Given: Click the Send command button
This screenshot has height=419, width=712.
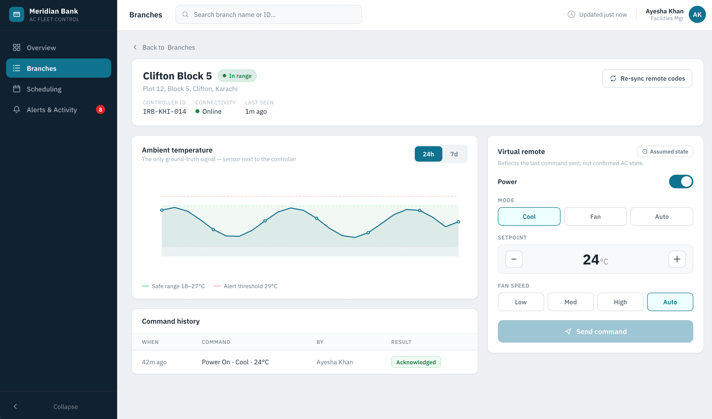Looking at the screenshot, I should tap(595, 332).
